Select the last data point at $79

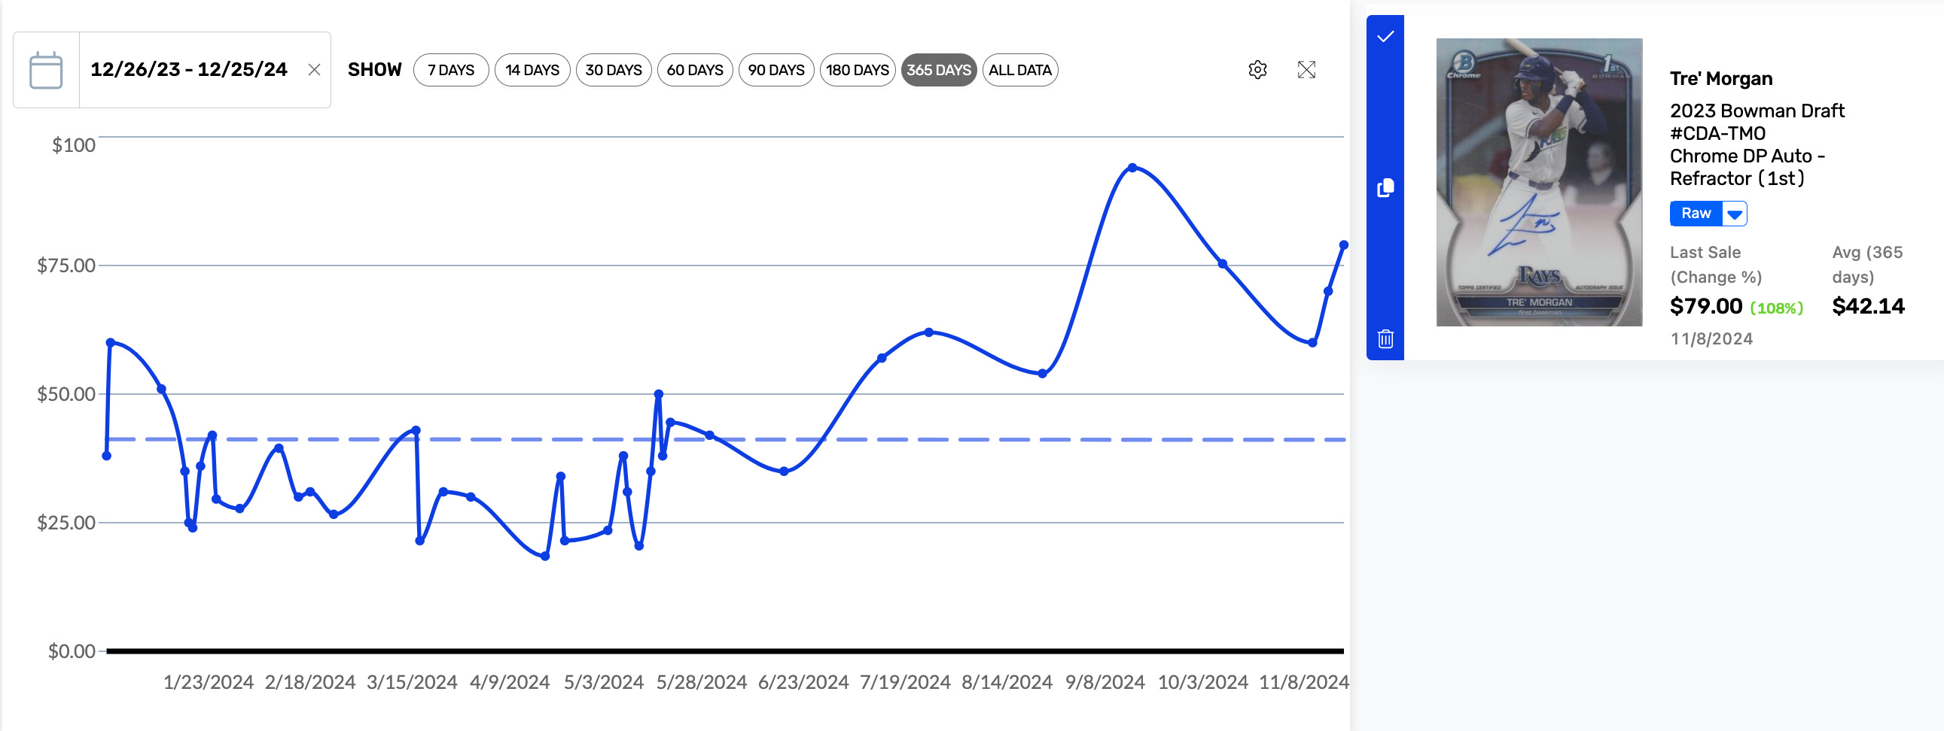tap(1343, 245)
